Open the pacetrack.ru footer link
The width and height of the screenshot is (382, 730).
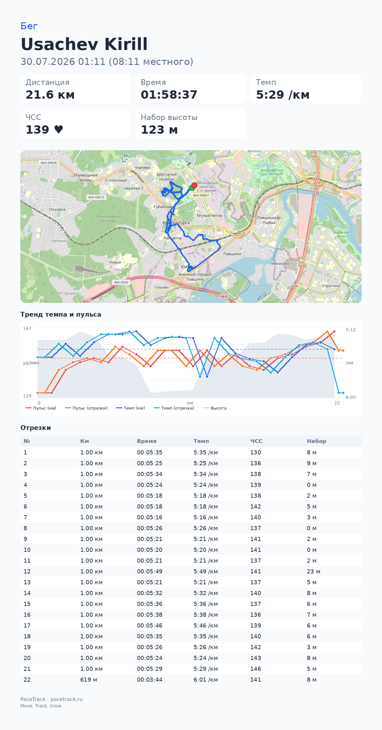click(67, 699)
